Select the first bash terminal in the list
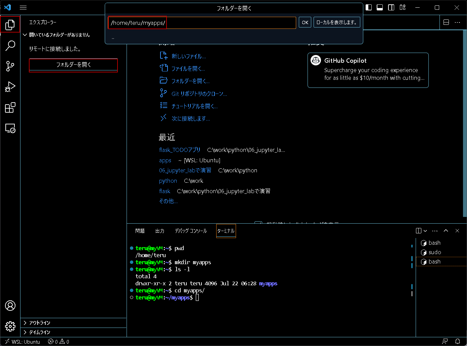 [x=441, y=243]
